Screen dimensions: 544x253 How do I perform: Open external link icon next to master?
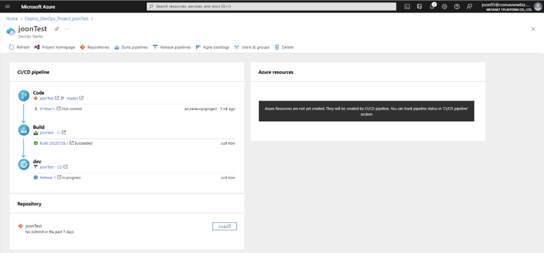click(x=81, y=98)
